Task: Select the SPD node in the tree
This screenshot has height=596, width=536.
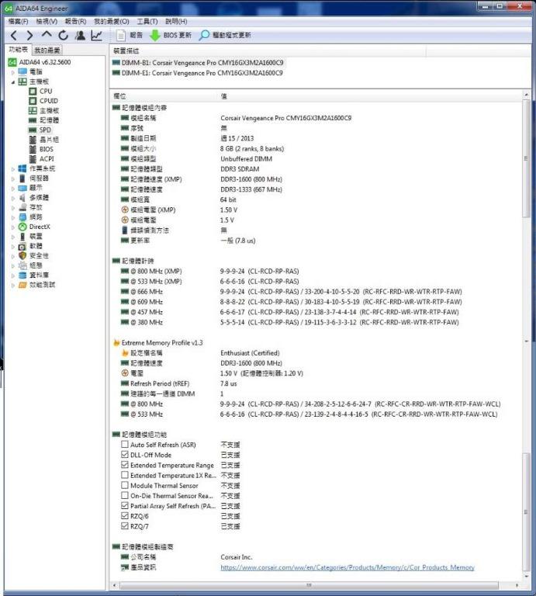Action: (45, 130)
